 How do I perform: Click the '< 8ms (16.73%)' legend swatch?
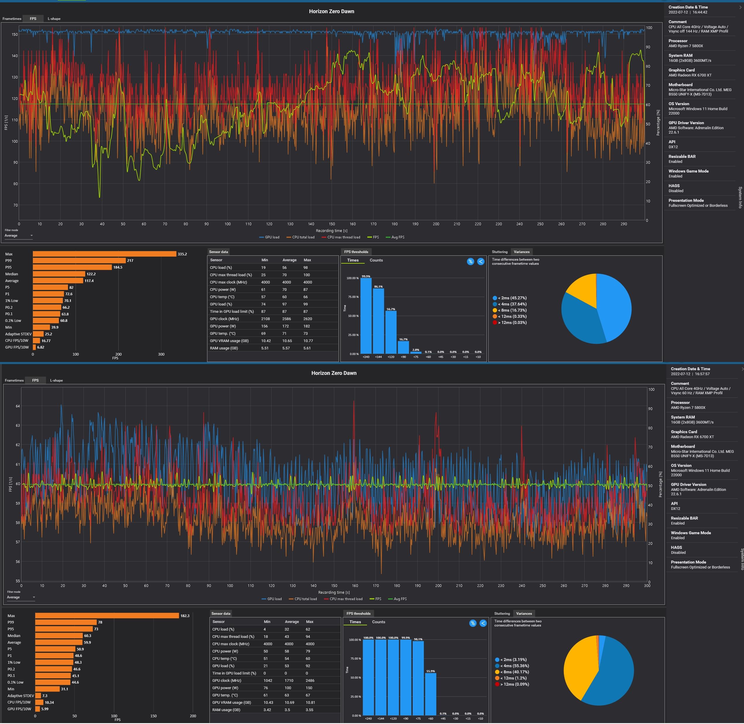(495, 310)
